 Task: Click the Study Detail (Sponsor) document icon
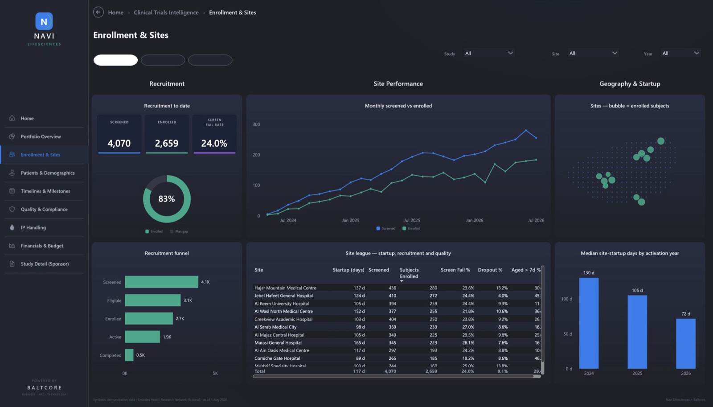pyautogui.click(x=12, y=264)
